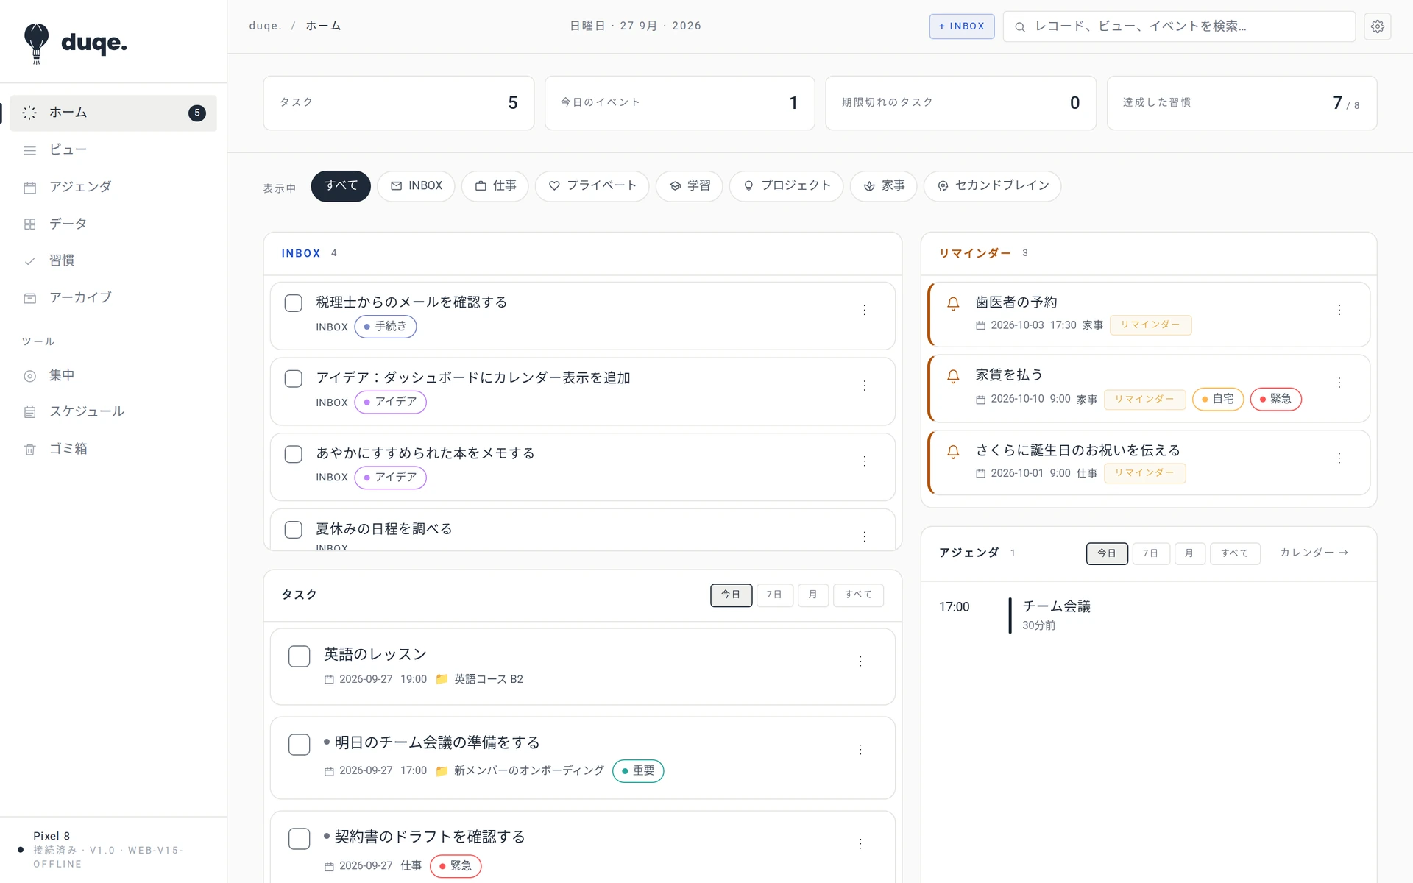Complete the 英語のレッスン task checkbox

(x=299, y=656)
